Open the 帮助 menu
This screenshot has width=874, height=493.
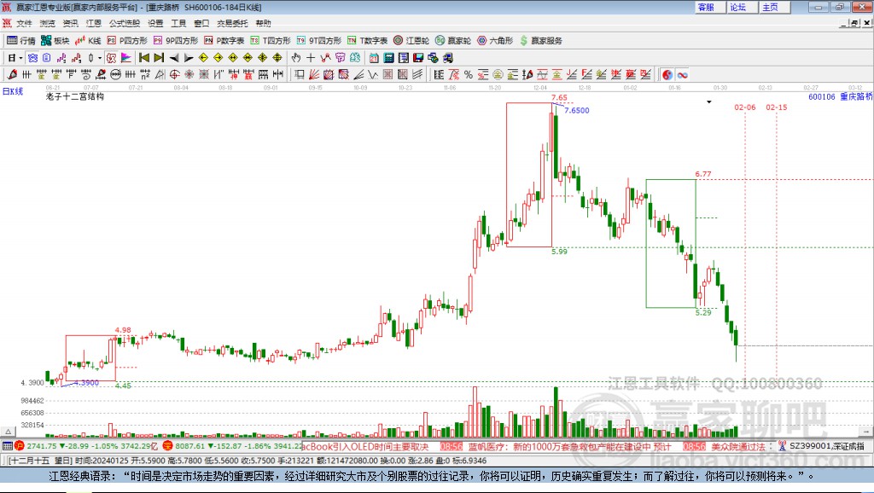pos(263,23)
